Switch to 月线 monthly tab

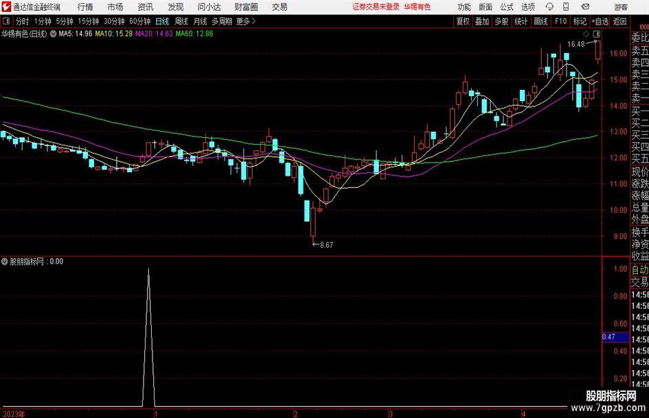click(201, 21)
